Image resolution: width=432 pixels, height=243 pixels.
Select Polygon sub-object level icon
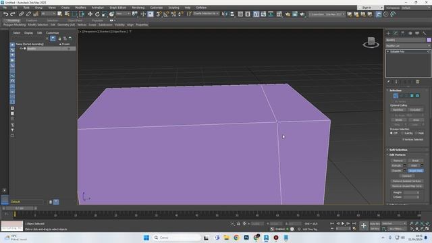tap(412, 96)
